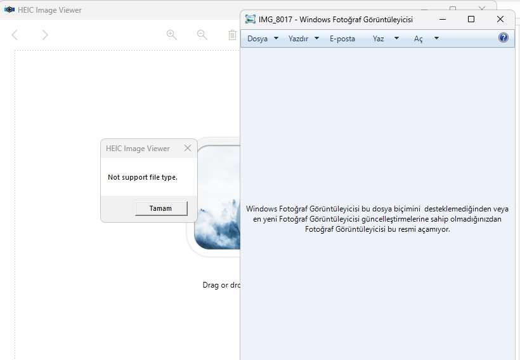
Task: Click the HEIC Image Viewer app icon
Action: [x=10, y=10]
